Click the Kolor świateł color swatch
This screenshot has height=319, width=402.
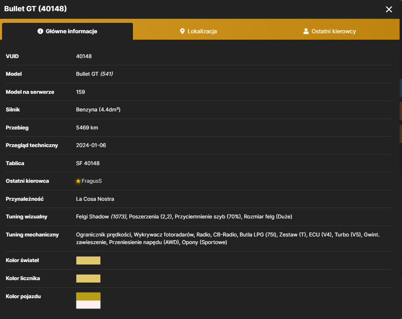pyautogui.click(x=88, y=260)
